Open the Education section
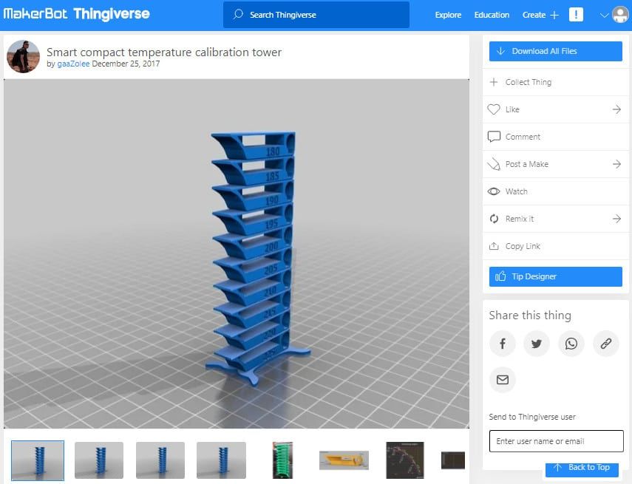Screen dimensions: 632x484 pos(493,15)
